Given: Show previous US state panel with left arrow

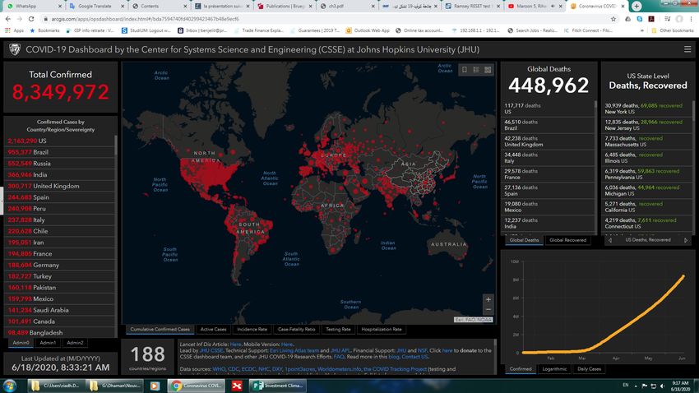Looking at the screenshot, I should click(x=610, y=240).
